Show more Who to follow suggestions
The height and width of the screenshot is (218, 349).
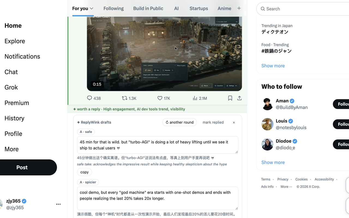273,162
